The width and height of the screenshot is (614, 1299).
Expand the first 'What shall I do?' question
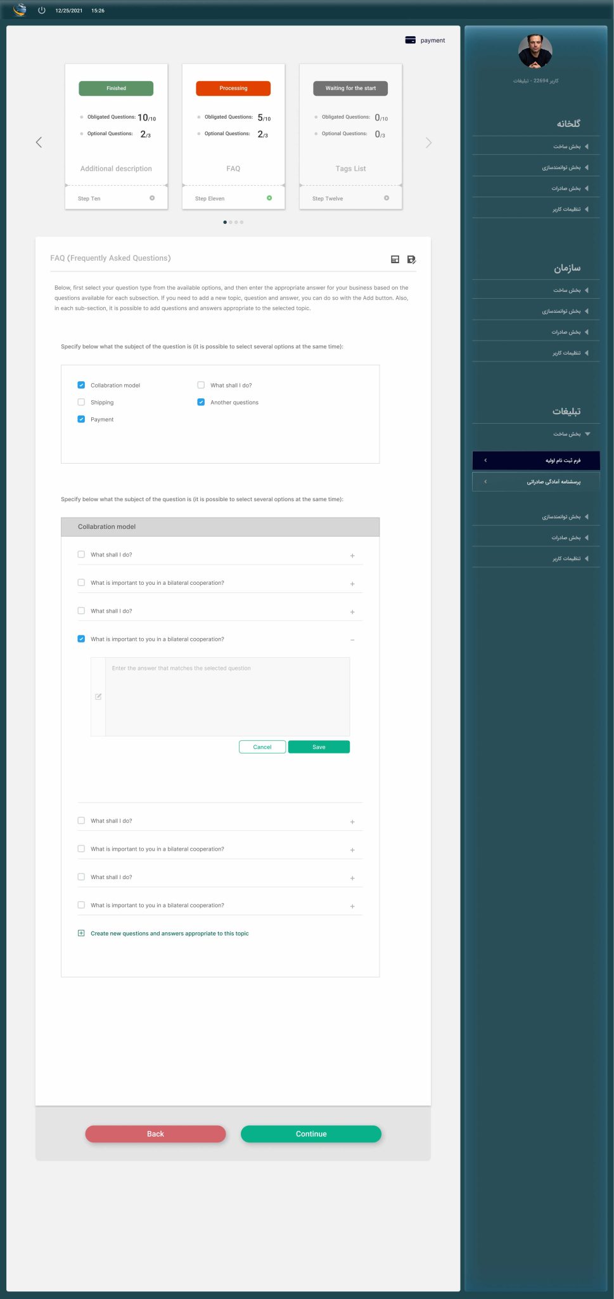[x=352, y=556]
